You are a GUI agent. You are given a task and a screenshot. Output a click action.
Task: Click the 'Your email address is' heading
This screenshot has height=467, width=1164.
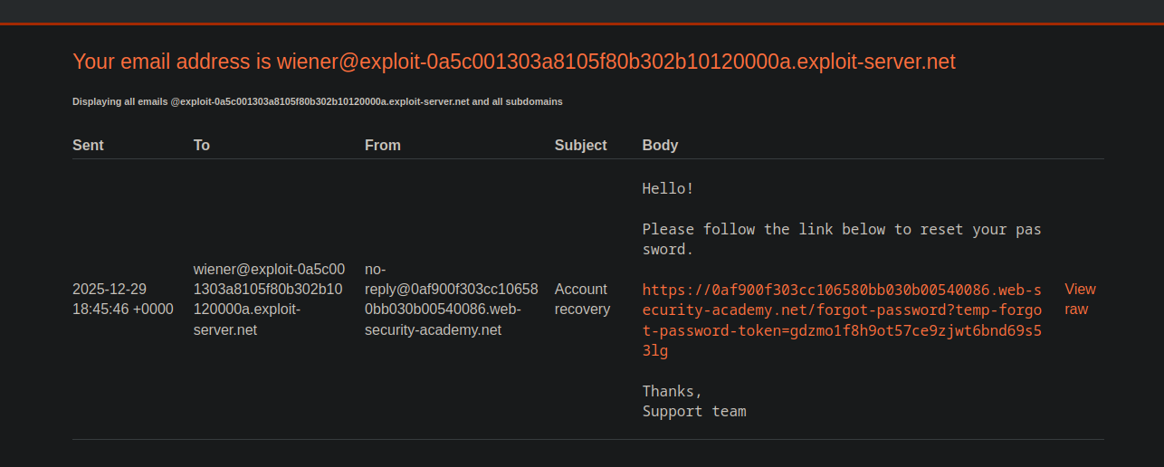(513, 62)
